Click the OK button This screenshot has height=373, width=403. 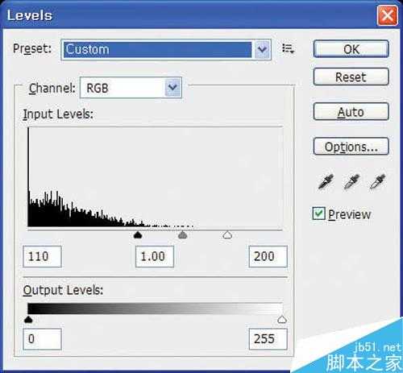pyautogui.click(x=351, y=49)
